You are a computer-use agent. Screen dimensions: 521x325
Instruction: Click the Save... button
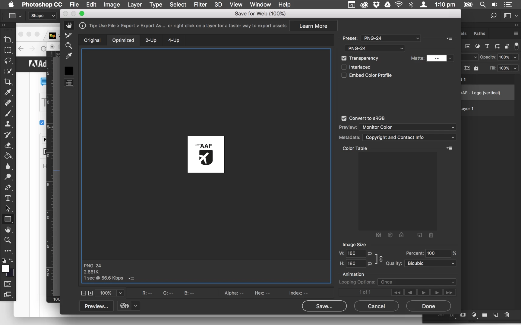[324, 306]
